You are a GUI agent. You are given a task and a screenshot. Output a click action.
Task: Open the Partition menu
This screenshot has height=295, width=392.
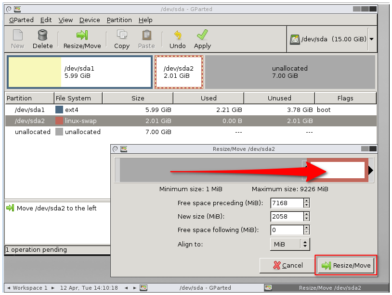[x=119, y=20]
